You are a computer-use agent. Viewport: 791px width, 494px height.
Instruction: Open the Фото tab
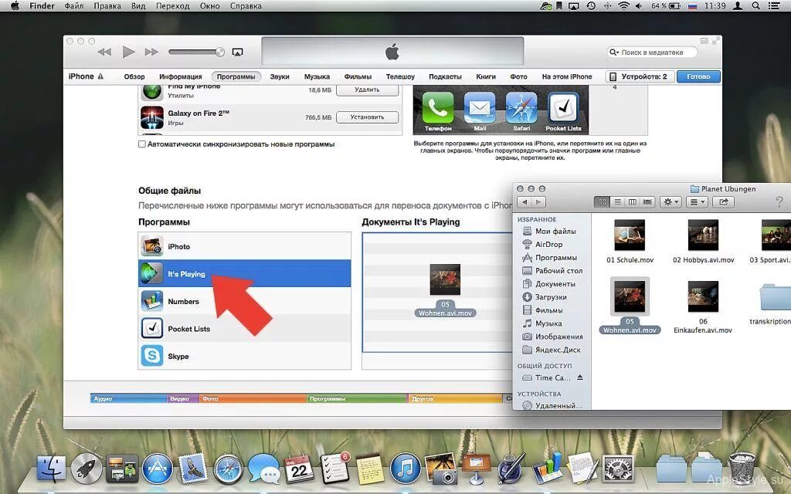[x=518, y=76]
